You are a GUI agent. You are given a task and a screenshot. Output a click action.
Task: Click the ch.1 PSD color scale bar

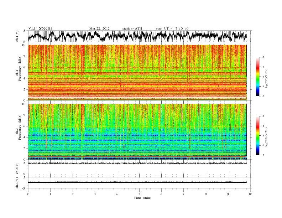click(x=257, y=77)
